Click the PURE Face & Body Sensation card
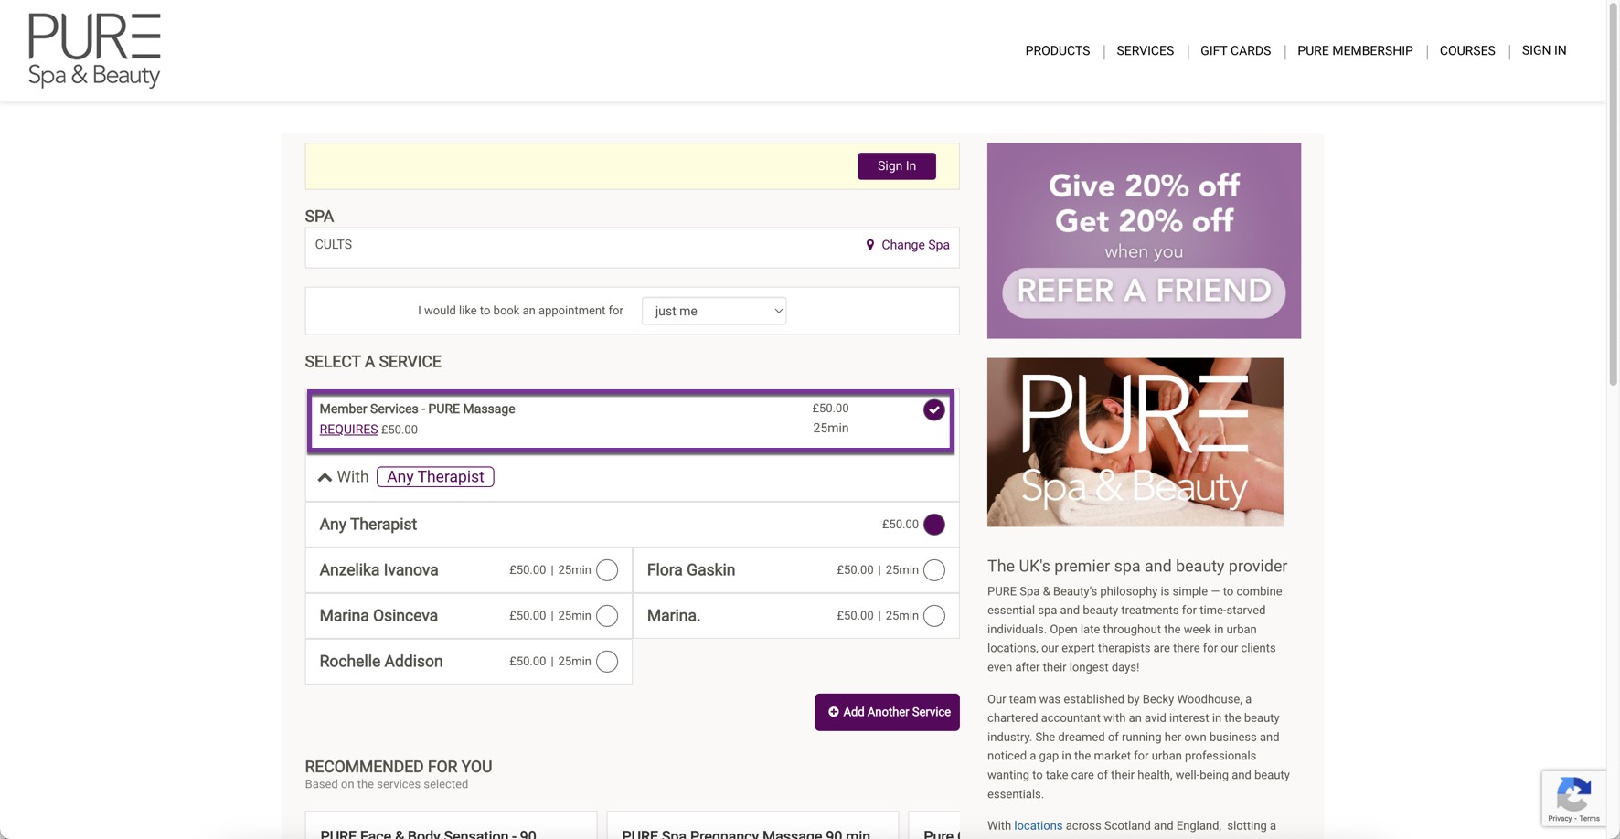 click(451, 824)
